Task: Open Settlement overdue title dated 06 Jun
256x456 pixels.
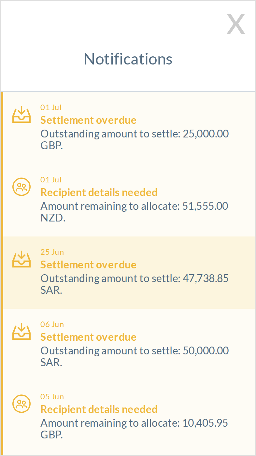Action: [88, 337]
